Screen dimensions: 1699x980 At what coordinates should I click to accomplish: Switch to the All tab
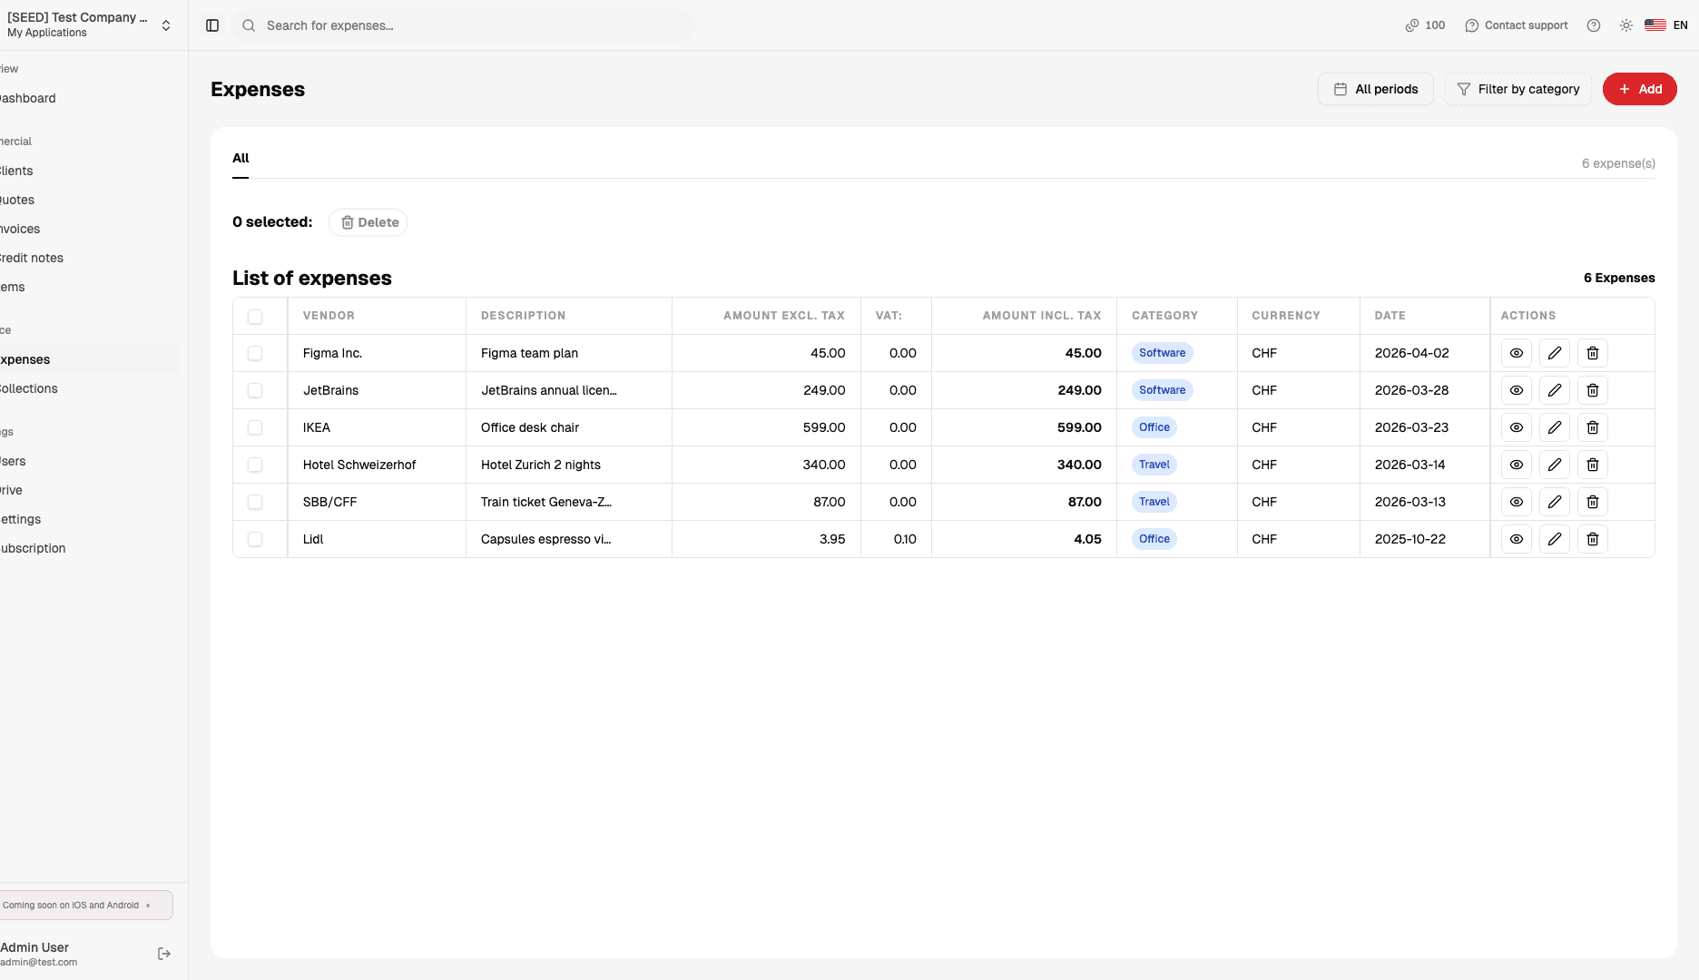(240, 158)
